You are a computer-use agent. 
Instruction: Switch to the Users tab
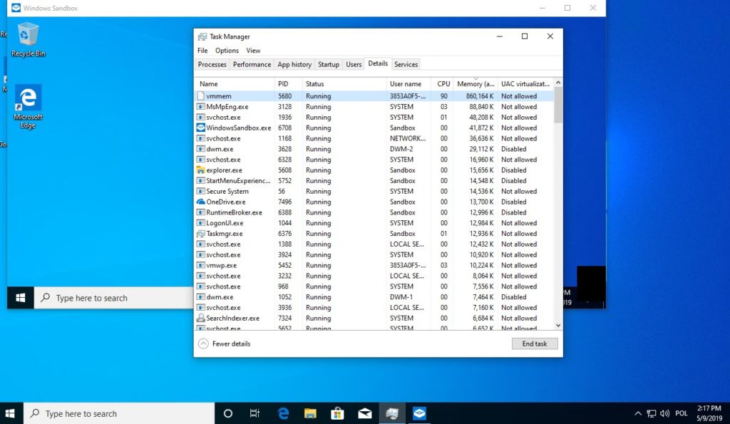[354, 64]
